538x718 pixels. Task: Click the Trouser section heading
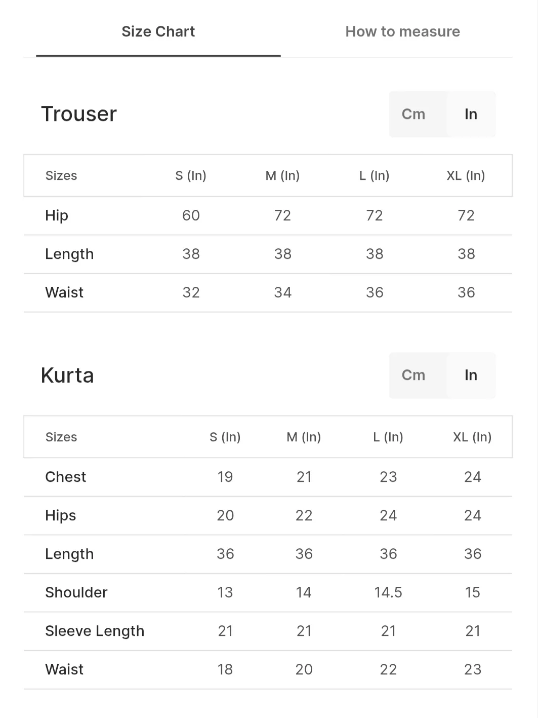[x=79, y=114]
